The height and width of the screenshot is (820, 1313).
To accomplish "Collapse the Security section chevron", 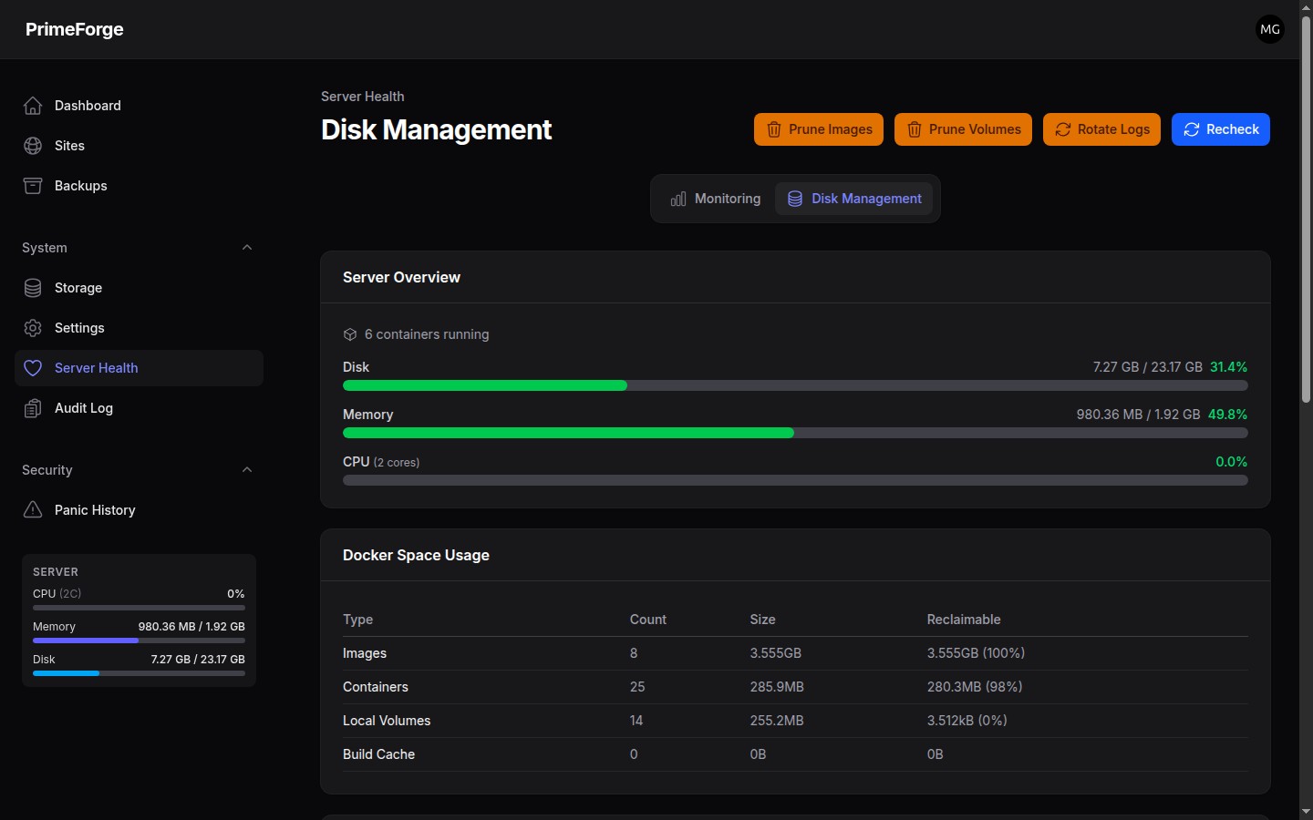I will coord(247,470).
